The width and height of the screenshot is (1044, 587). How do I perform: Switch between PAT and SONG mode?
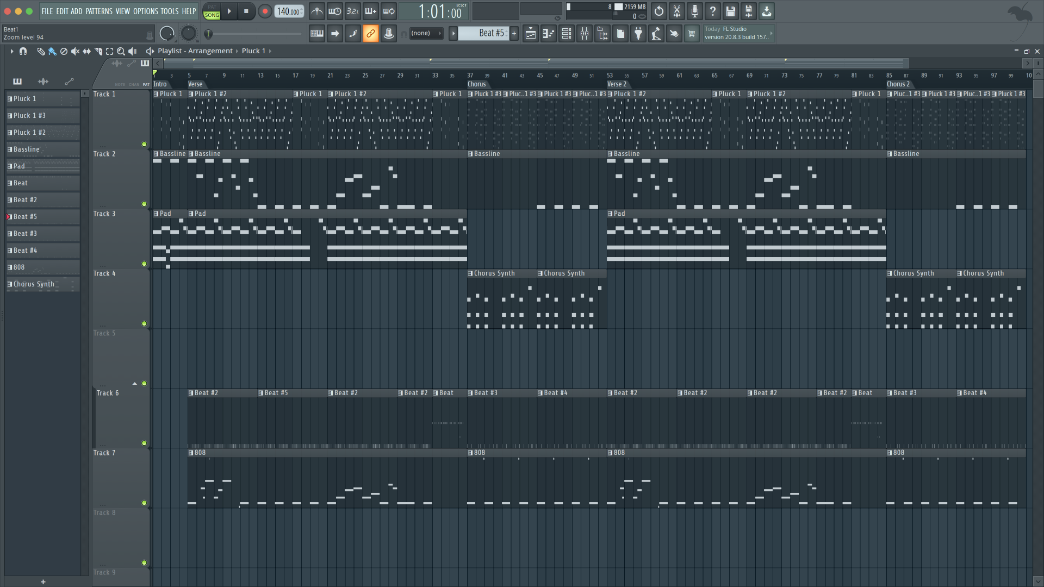pos(212,11)
